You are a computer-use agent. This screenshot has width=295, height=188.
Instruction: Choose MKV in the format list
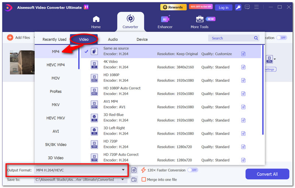pos(56,105)
